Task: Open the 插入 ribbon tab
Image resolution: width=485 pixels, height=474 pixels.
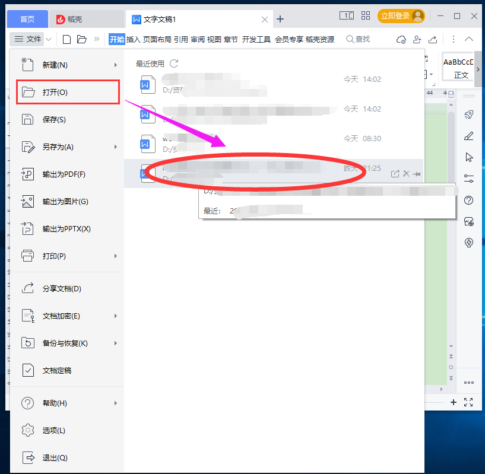Action: tap(134, 39)
